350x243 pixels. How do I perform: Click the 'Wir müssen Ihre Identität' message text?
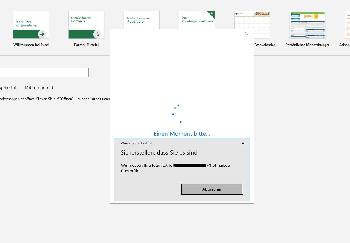pos(175,168)
